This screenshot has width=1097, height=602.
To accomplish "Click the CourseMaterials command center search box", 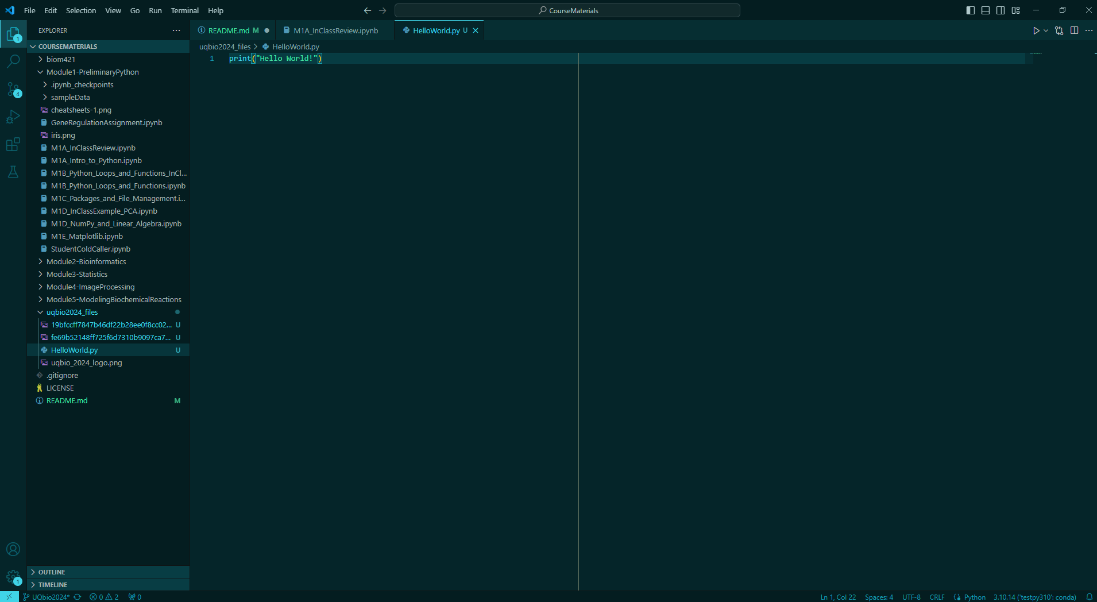I will pyautogui.click(x=567, y=10).
